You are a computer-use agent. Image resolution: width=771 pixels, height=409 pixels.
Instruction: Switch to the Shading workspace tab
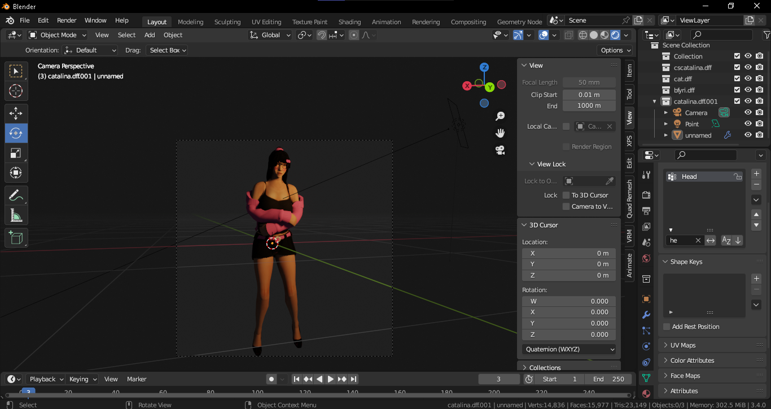point(349,22)
